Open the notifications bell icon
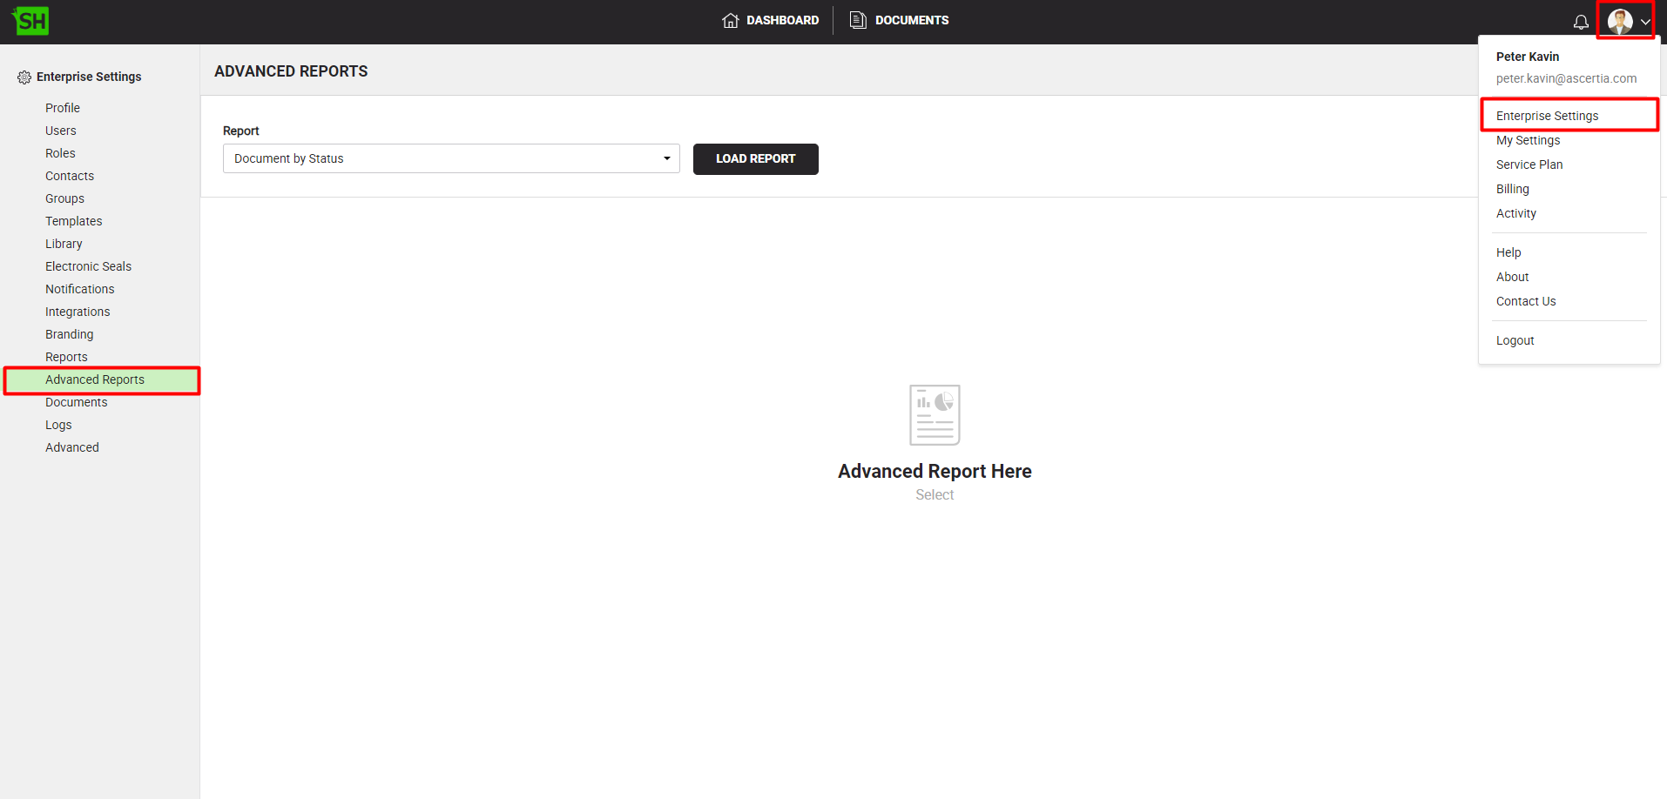Screen dimensions: 1667x799 click(1581, 22)
